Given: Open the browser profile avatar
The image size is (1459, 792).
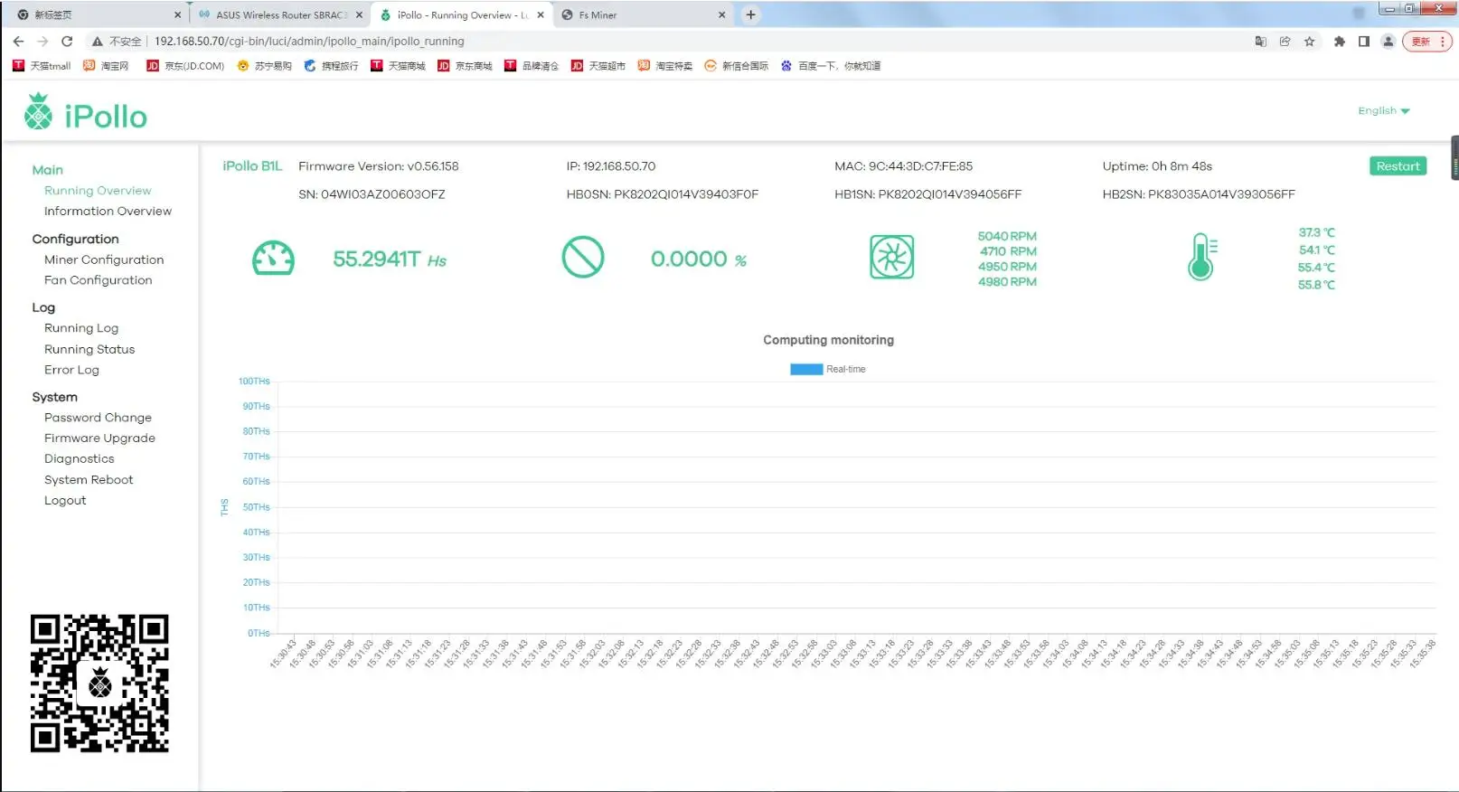Looking at the screenshot, I should (x=1388, y=42).
